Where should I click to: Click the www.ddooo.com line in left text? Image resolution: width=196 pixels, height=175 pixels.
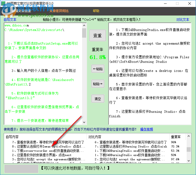coord(17,25)
